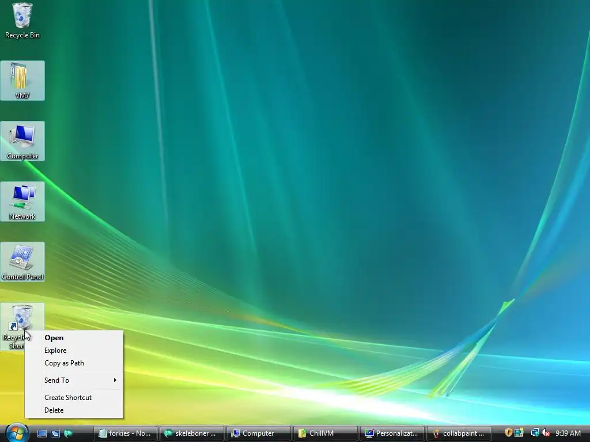Switch to Computer taskbar button
590x442 pixels.
coord(259,433)
